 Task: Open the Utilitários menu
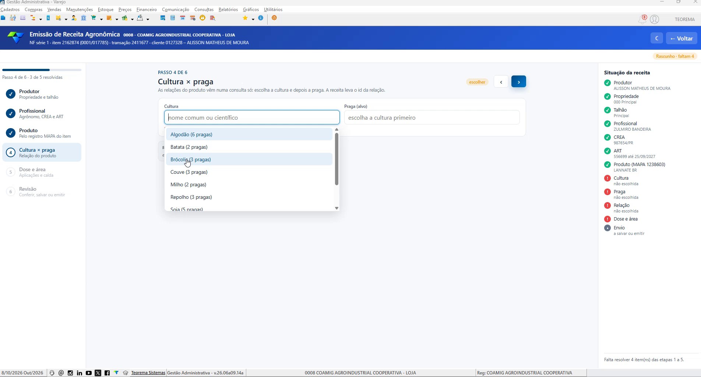coord(273,10)
